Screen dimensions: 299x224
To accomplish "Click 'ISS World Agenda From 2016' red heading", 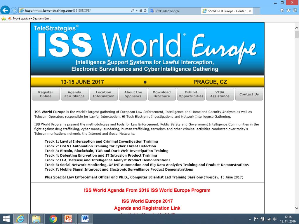I will [147, 190].
